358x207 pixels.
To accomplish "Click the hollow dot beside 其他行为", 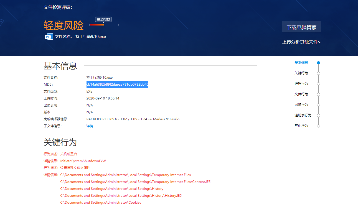I will point(318,126).
